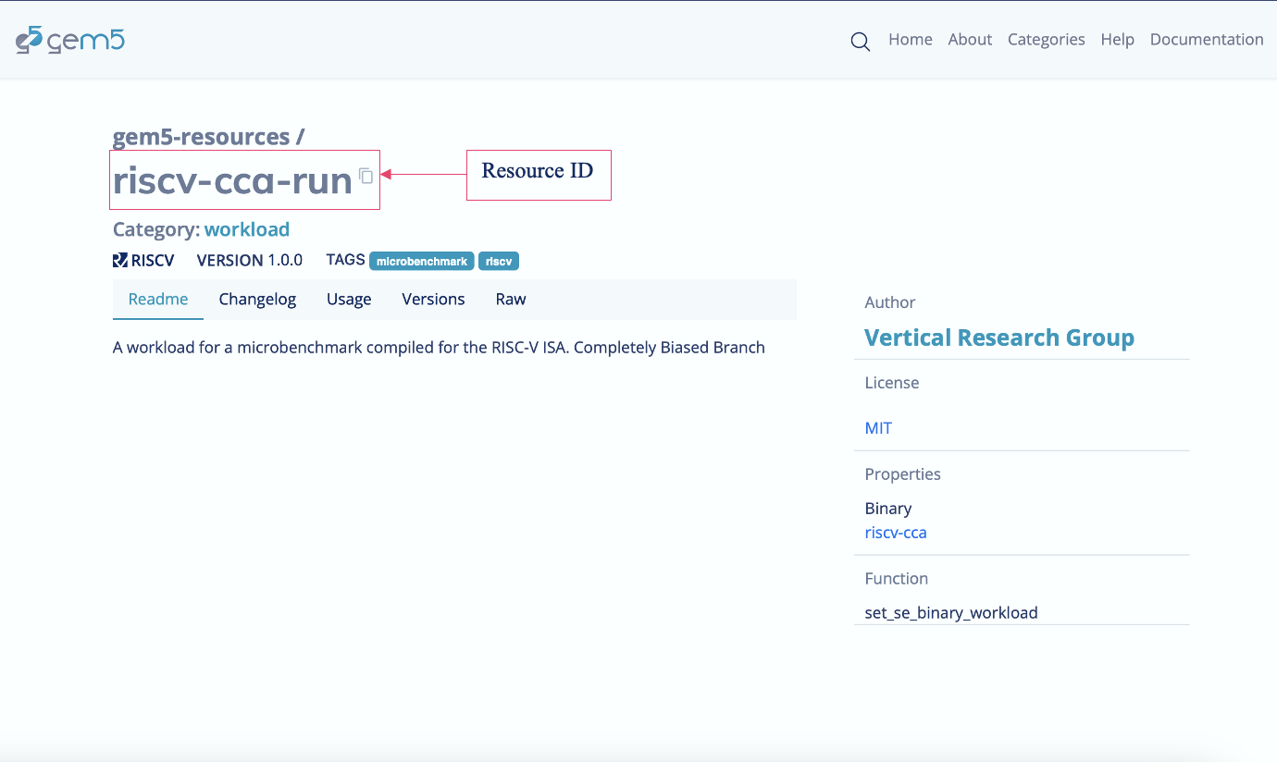Go to the Home page
The width and height of the screenshot is (1277, 762).
tap(910, 40)
